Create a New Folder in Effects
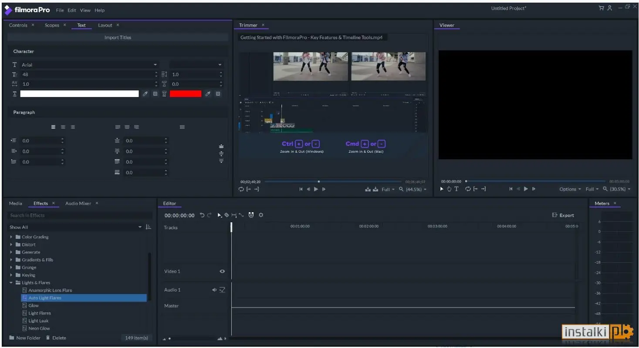This screenshot has height=348, width=639. tap(25, 338)
